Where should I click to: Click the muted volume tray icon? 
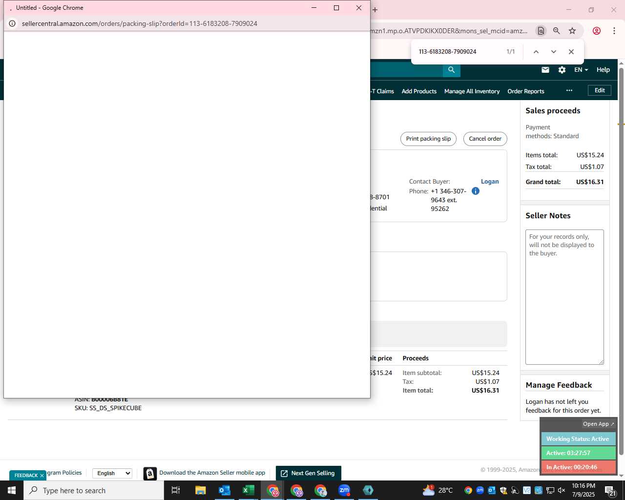(562, 490)
